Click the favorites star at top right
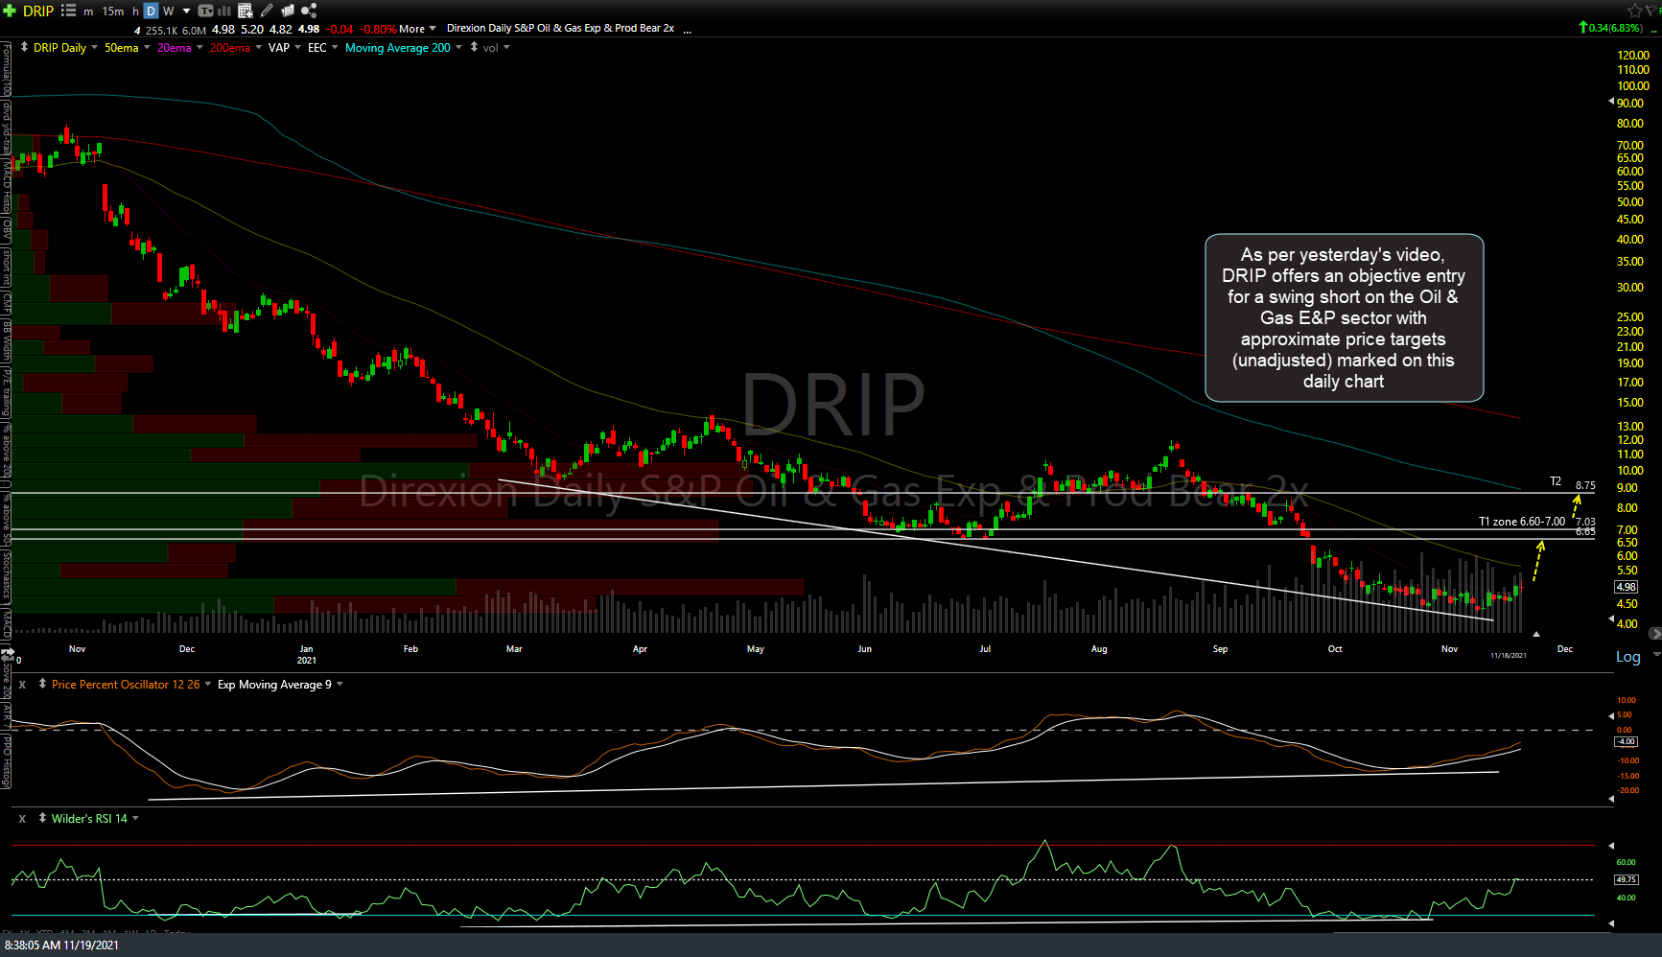 (1634, 11)
